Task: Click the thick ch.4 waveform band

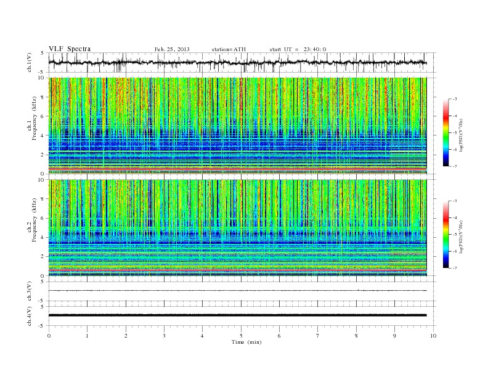Action: [x=237, y=315]
